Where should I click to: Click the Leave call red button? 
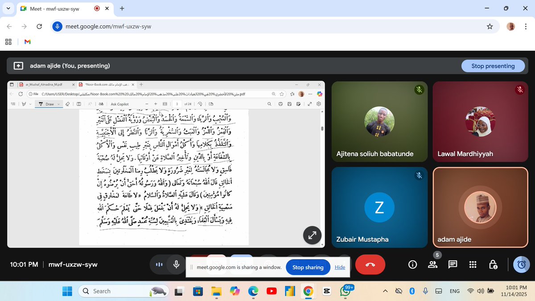click(370, 264)
